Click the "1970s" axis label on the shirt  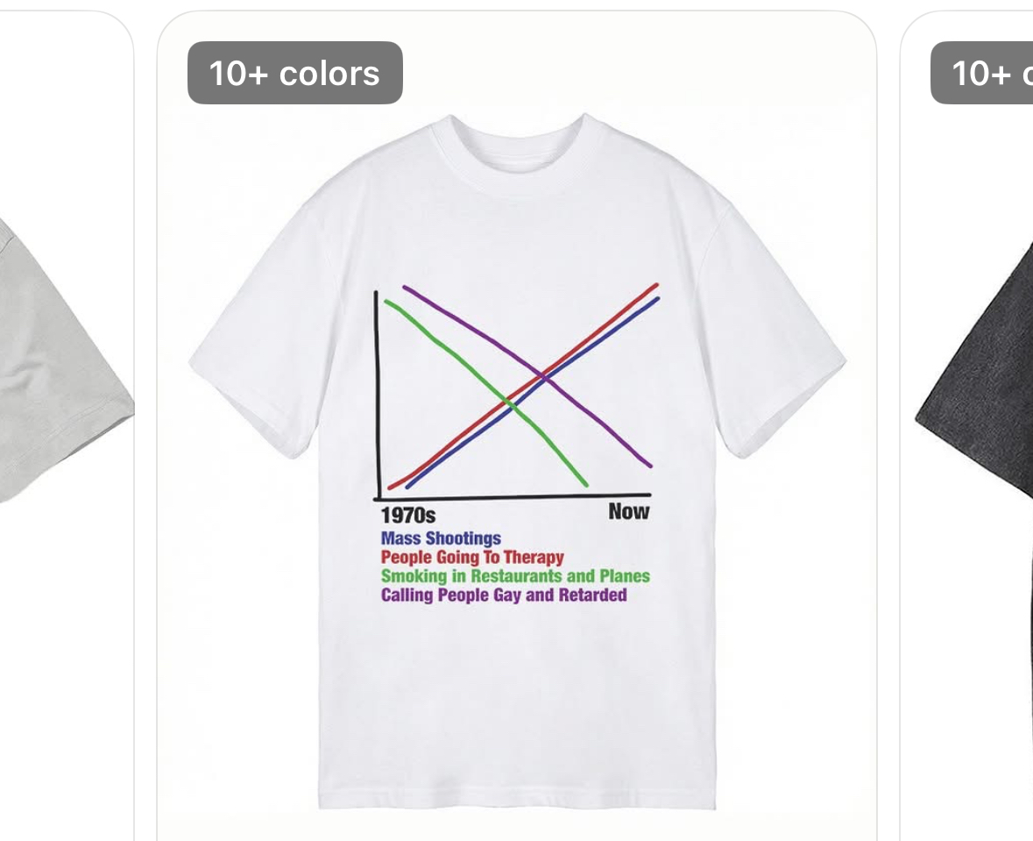(x=407, y=515)
